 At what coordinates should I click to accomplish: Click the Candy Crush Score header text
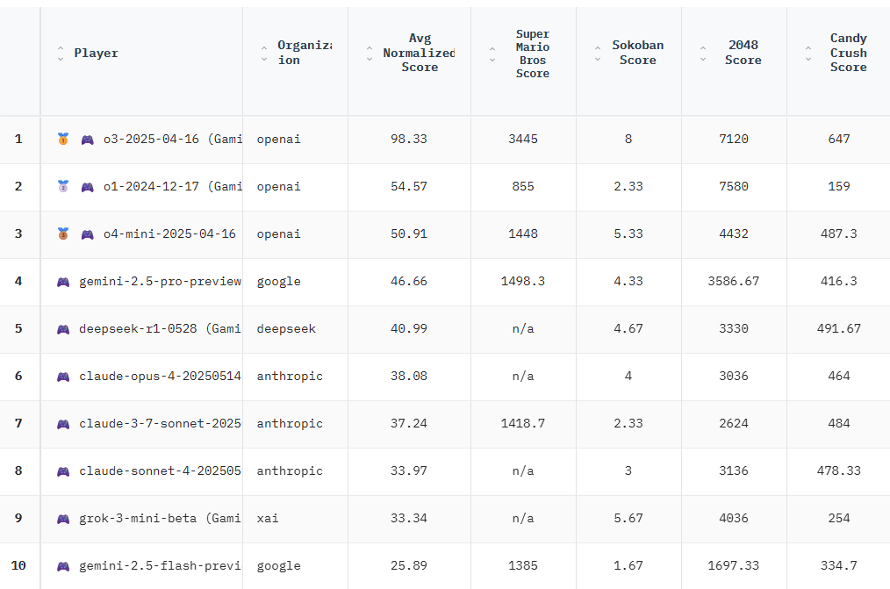[x=848, y=54]
